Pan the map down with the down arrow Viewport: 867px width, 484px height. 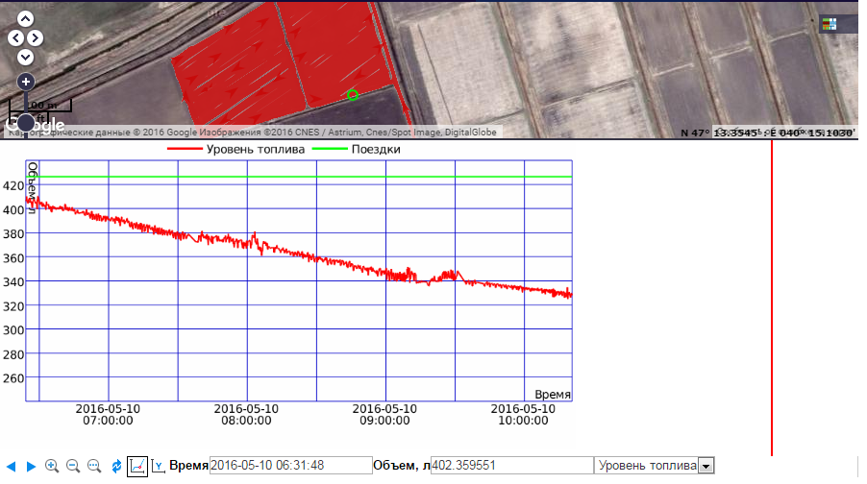point(26,57)
